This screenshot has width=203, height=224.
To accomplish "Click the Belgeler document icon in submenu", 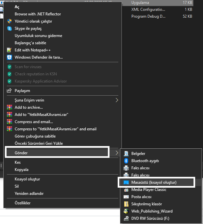I will click(x=126, y=154).
